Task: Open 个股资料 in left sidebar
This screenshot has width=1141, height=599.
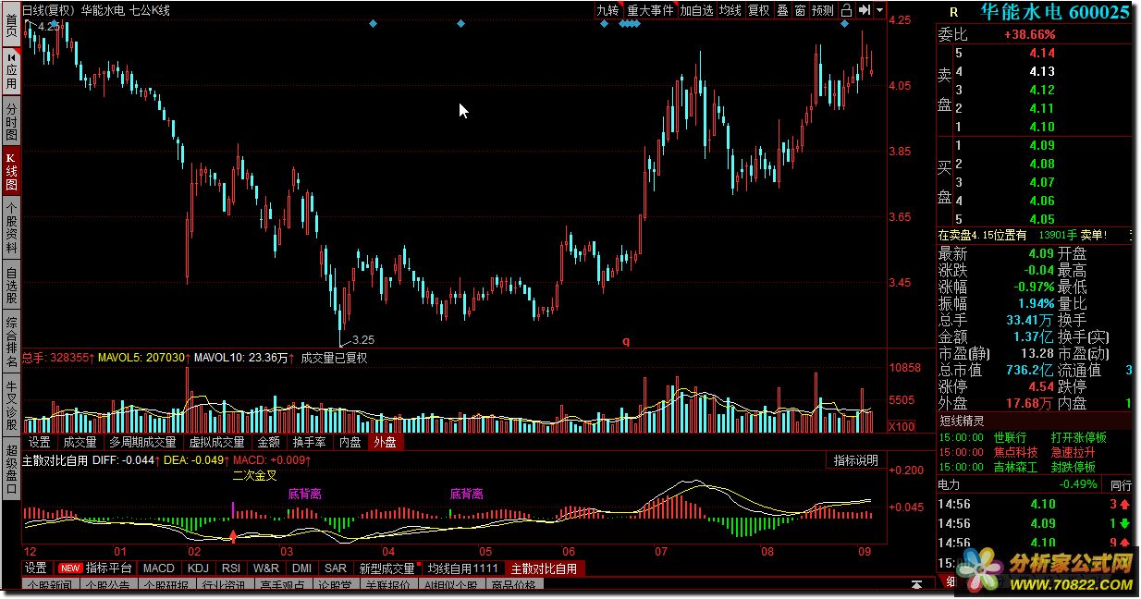Action: pyautogui.click(x=11, y=229)
